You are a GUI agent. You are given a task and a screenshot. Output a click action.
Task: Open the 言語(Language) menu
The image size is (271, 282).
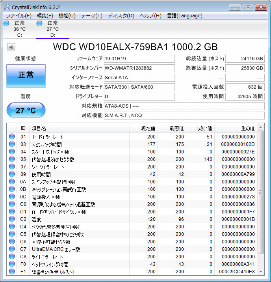[185, 16]
